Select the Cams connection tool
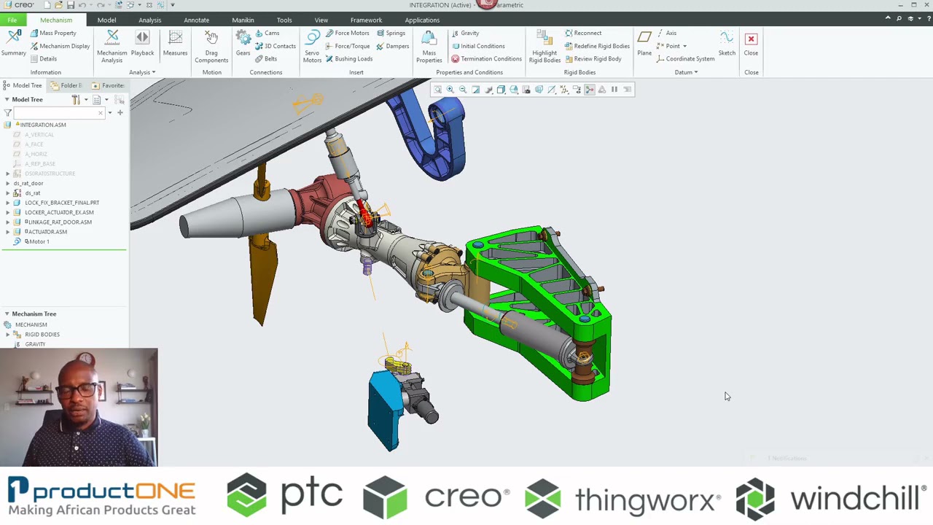The width and height of the screenshot is (933, 525). tap(267, 33)
